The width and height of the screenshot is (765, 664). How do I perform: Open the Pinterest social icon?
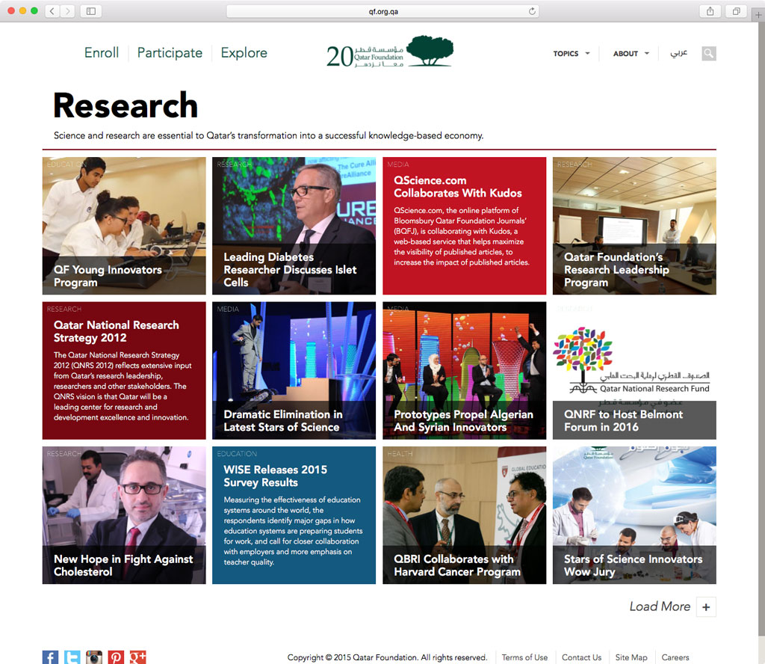click(116, 657)
